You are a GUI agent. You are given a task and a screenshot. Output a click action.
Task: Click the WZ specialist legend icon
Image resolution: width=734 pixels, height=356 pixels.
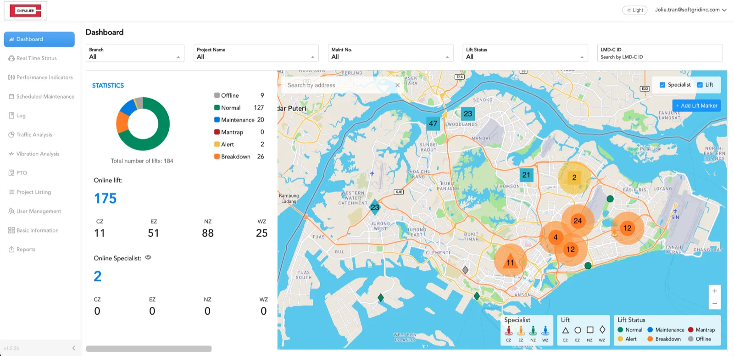(x=545, y=330)
